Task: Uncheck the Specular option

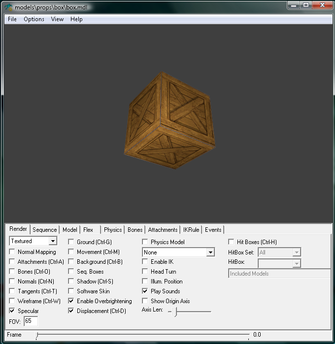Action: (12, 311)
